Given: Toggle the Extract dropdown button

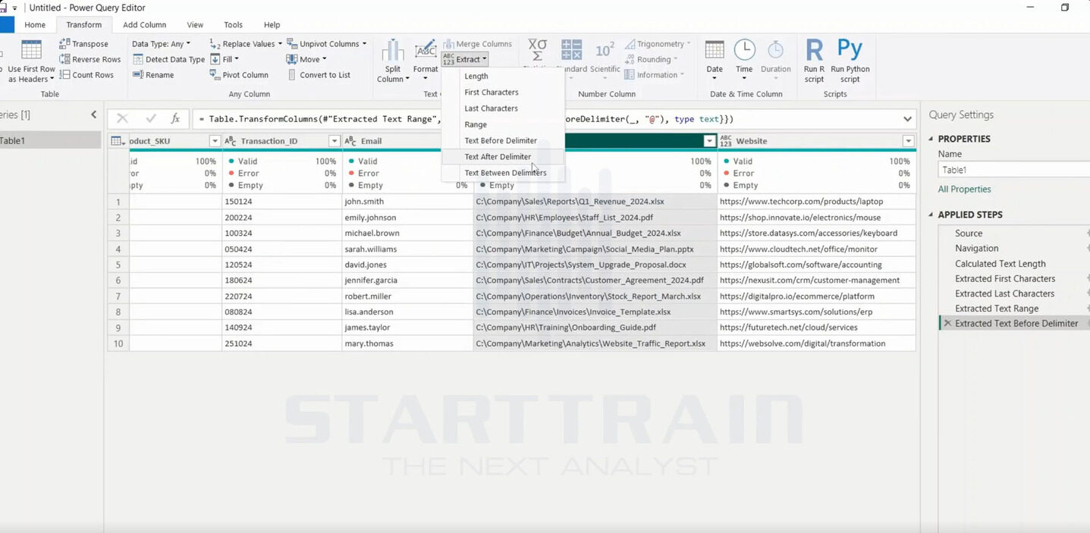Looking at the screenshot, I should [x=465, y=59].
